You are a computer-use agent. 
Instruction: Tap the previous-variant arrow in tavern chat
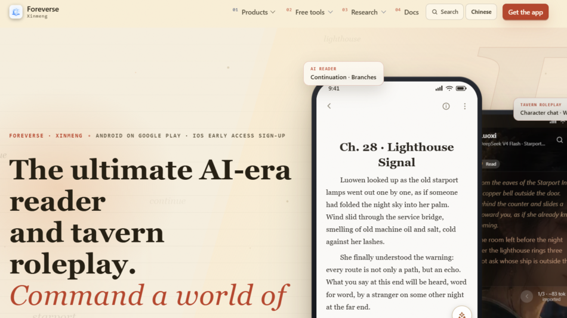[x=526, y=297]
